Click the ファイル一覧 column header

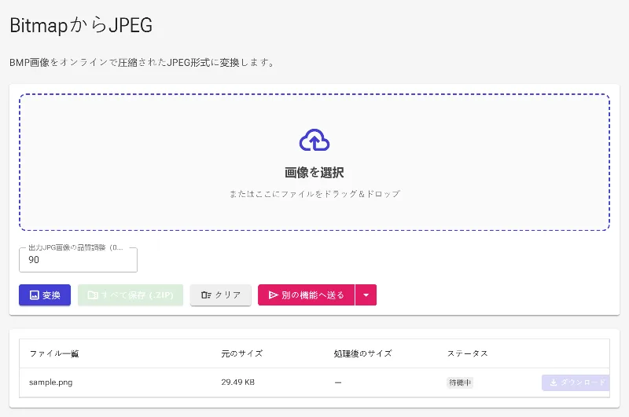point(54,353)
